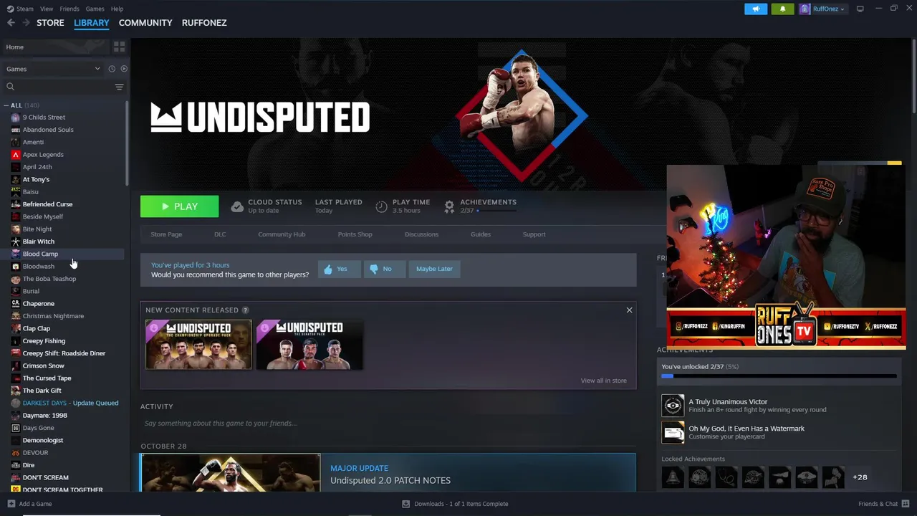The height and width of the screenshot is (516, 917).
Task: Open the RuffOnez account dropdown
Action: 822,9
